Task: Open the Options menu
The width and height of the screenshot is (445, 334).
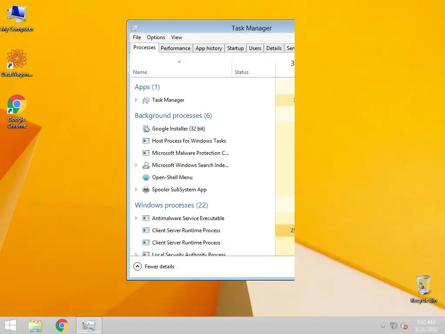Action: (x=156, y=37)
